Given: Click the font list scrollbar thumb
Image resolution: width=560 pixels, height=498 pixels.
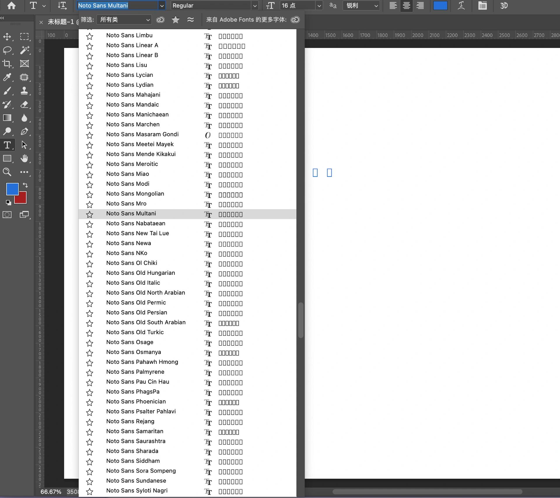Looking at the screenshot, I should 301,320.
